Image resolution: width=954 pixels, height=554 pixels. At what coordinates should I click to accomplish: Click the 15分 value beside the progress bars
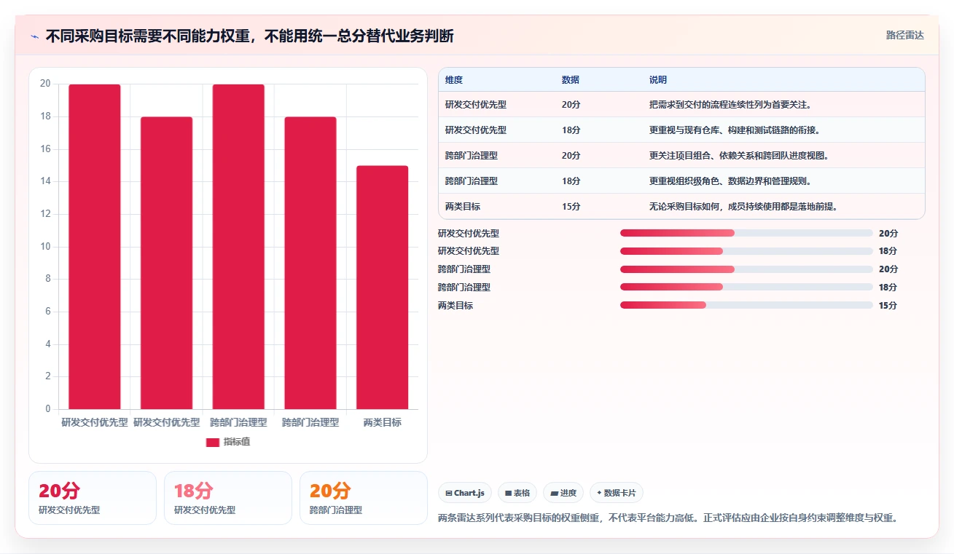tap(888, 306)
